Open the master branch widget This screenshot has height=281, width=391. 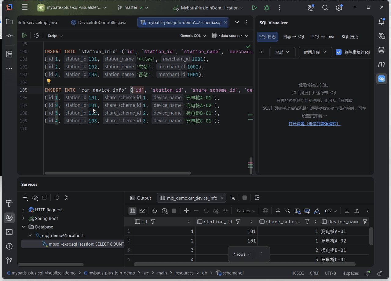133,8
